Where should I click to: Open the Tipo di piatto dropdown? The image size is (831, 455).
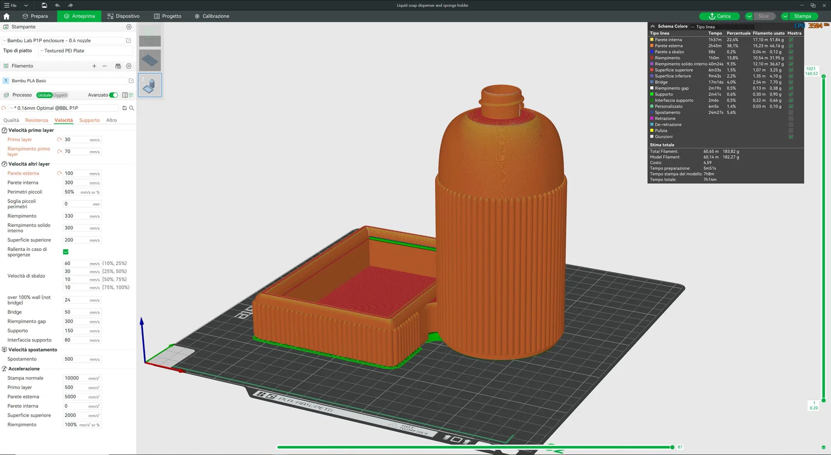click(86, 51)
